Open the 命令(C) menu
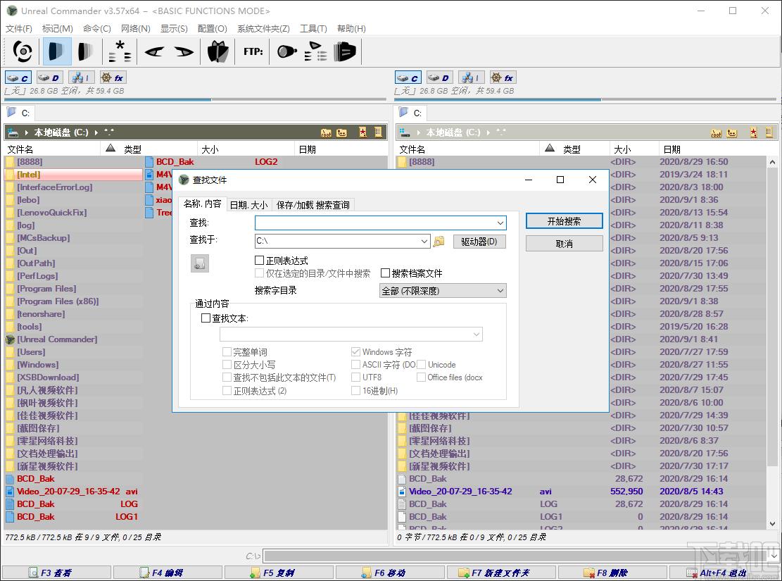This screenshot has height=581, width=782. pos(97,29)
